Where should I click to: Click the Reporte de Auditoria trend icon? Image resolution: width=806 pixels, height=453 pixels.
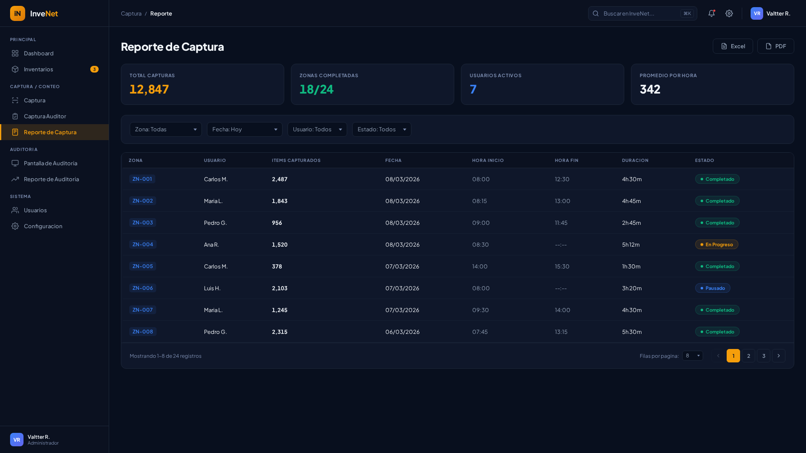point(15,179)
